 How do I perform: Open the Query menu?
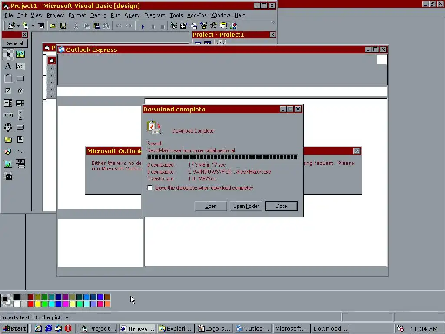(x=132, y=15)
